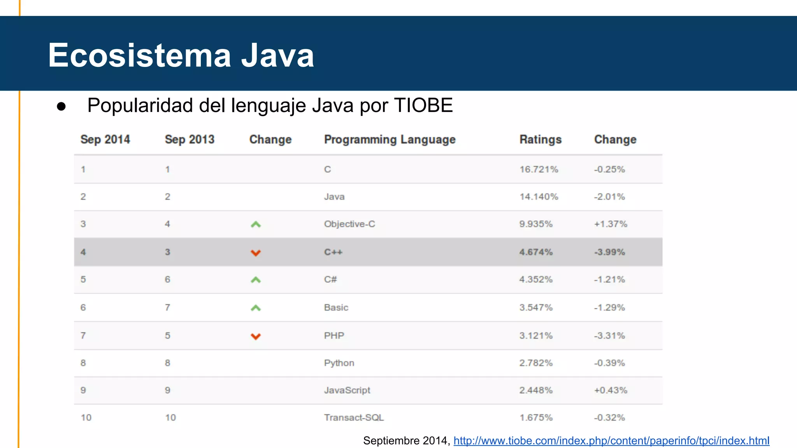
Task: Click the 'Java' language cell
Action: (334, 197)
